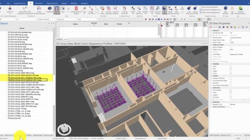
Task: Click Hide Selected icon
Action: pos(176,9)
